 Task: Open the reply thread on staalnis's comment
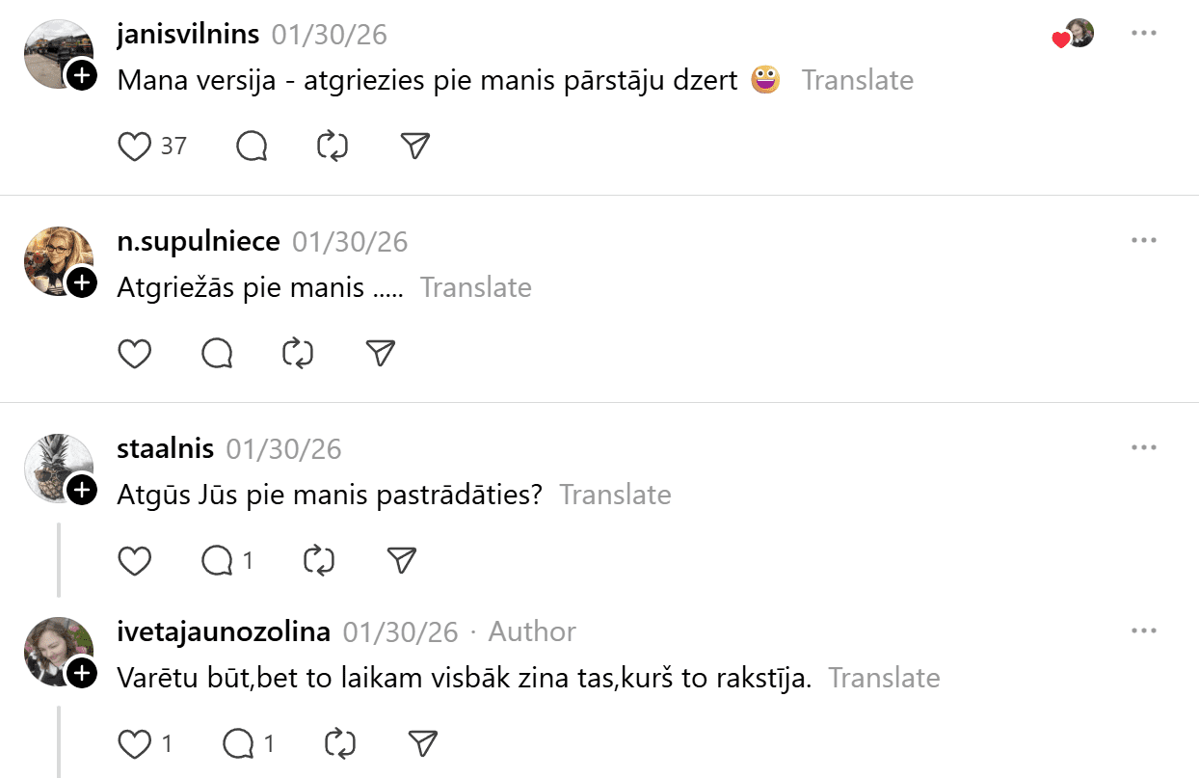tap(218, 560)
